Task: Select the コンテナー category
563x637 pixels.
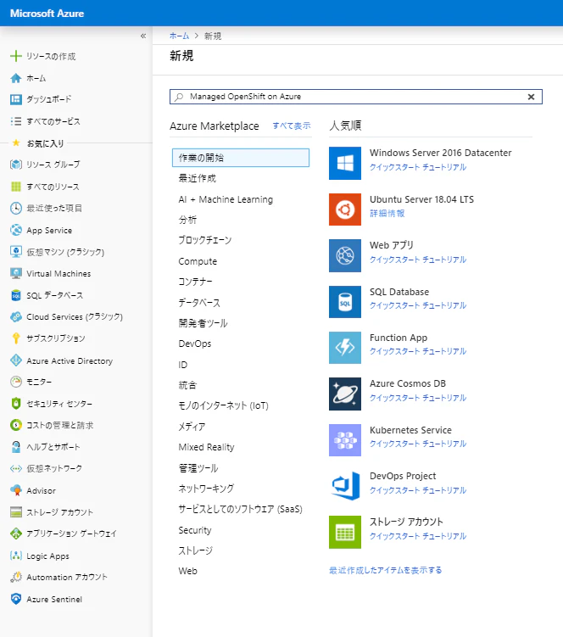Action: tap(195, 282)
